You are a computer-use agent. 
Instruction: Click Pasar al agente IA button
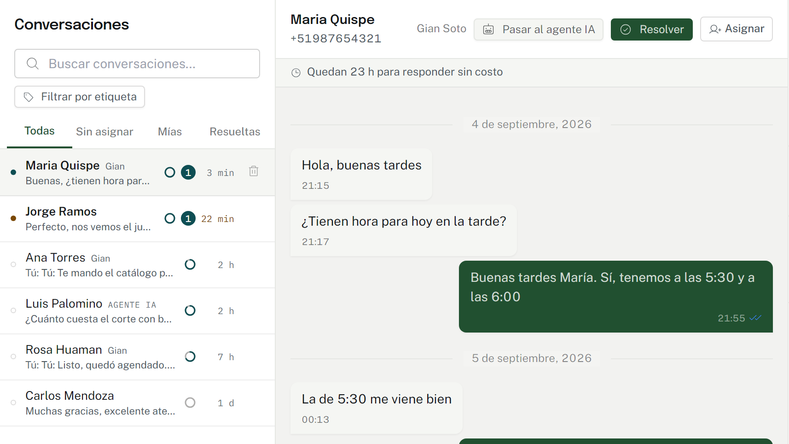point(539,29)
